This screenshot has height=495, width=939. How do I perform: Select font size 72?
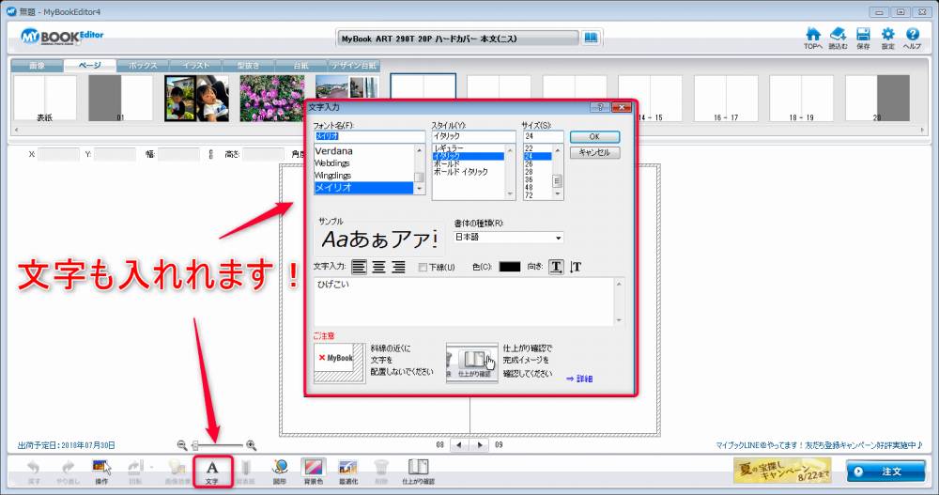click(x=529, y=195)
